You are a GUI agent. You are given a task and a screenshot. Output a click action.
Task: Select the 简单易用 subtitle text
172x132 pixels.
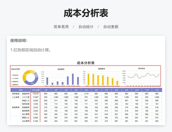(61, 27)
